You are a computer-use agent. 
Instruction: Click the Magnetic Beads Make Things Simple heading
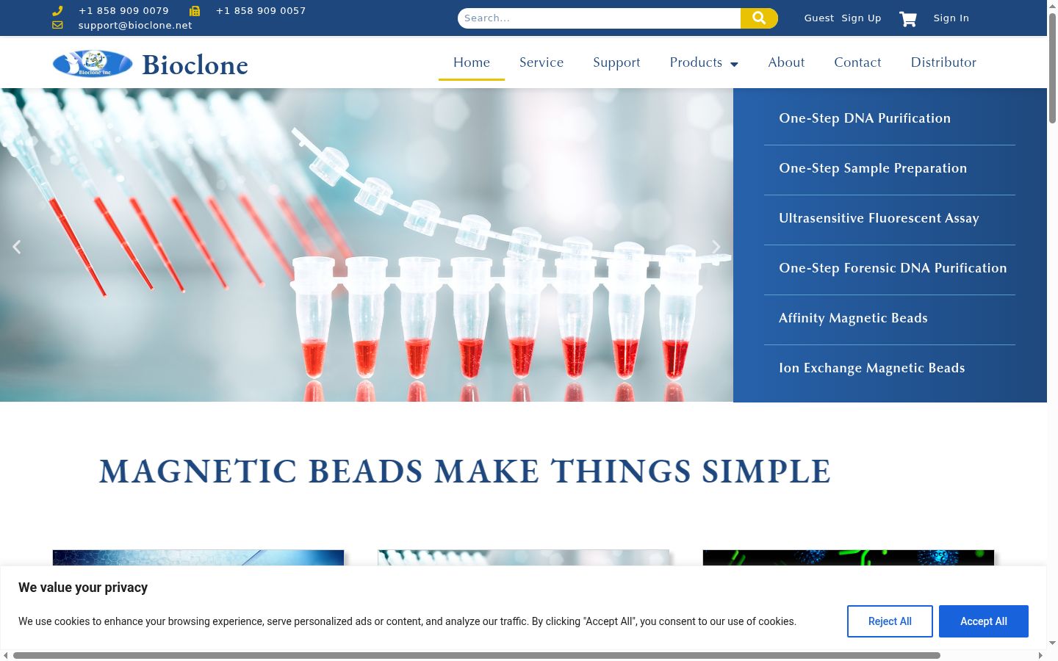(x=465, y=472)
